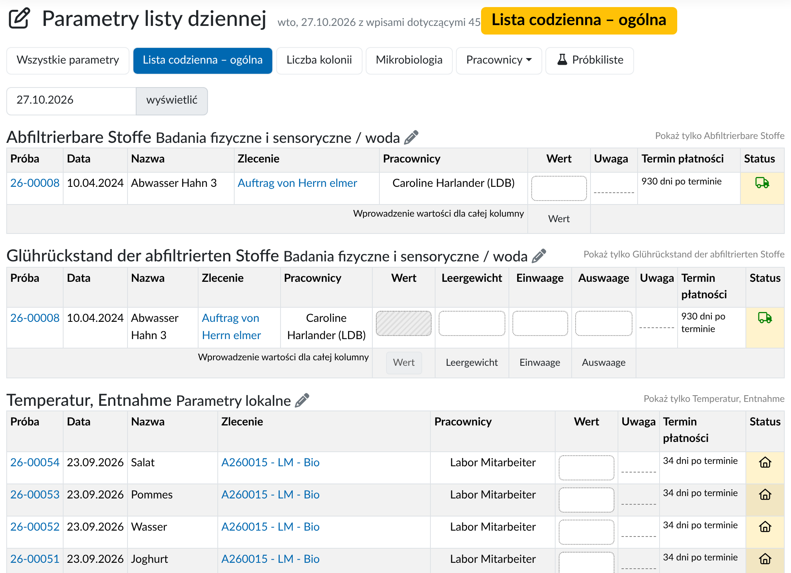
Task: Open the Liczba kolonii tab
Action: coord(319,60)
